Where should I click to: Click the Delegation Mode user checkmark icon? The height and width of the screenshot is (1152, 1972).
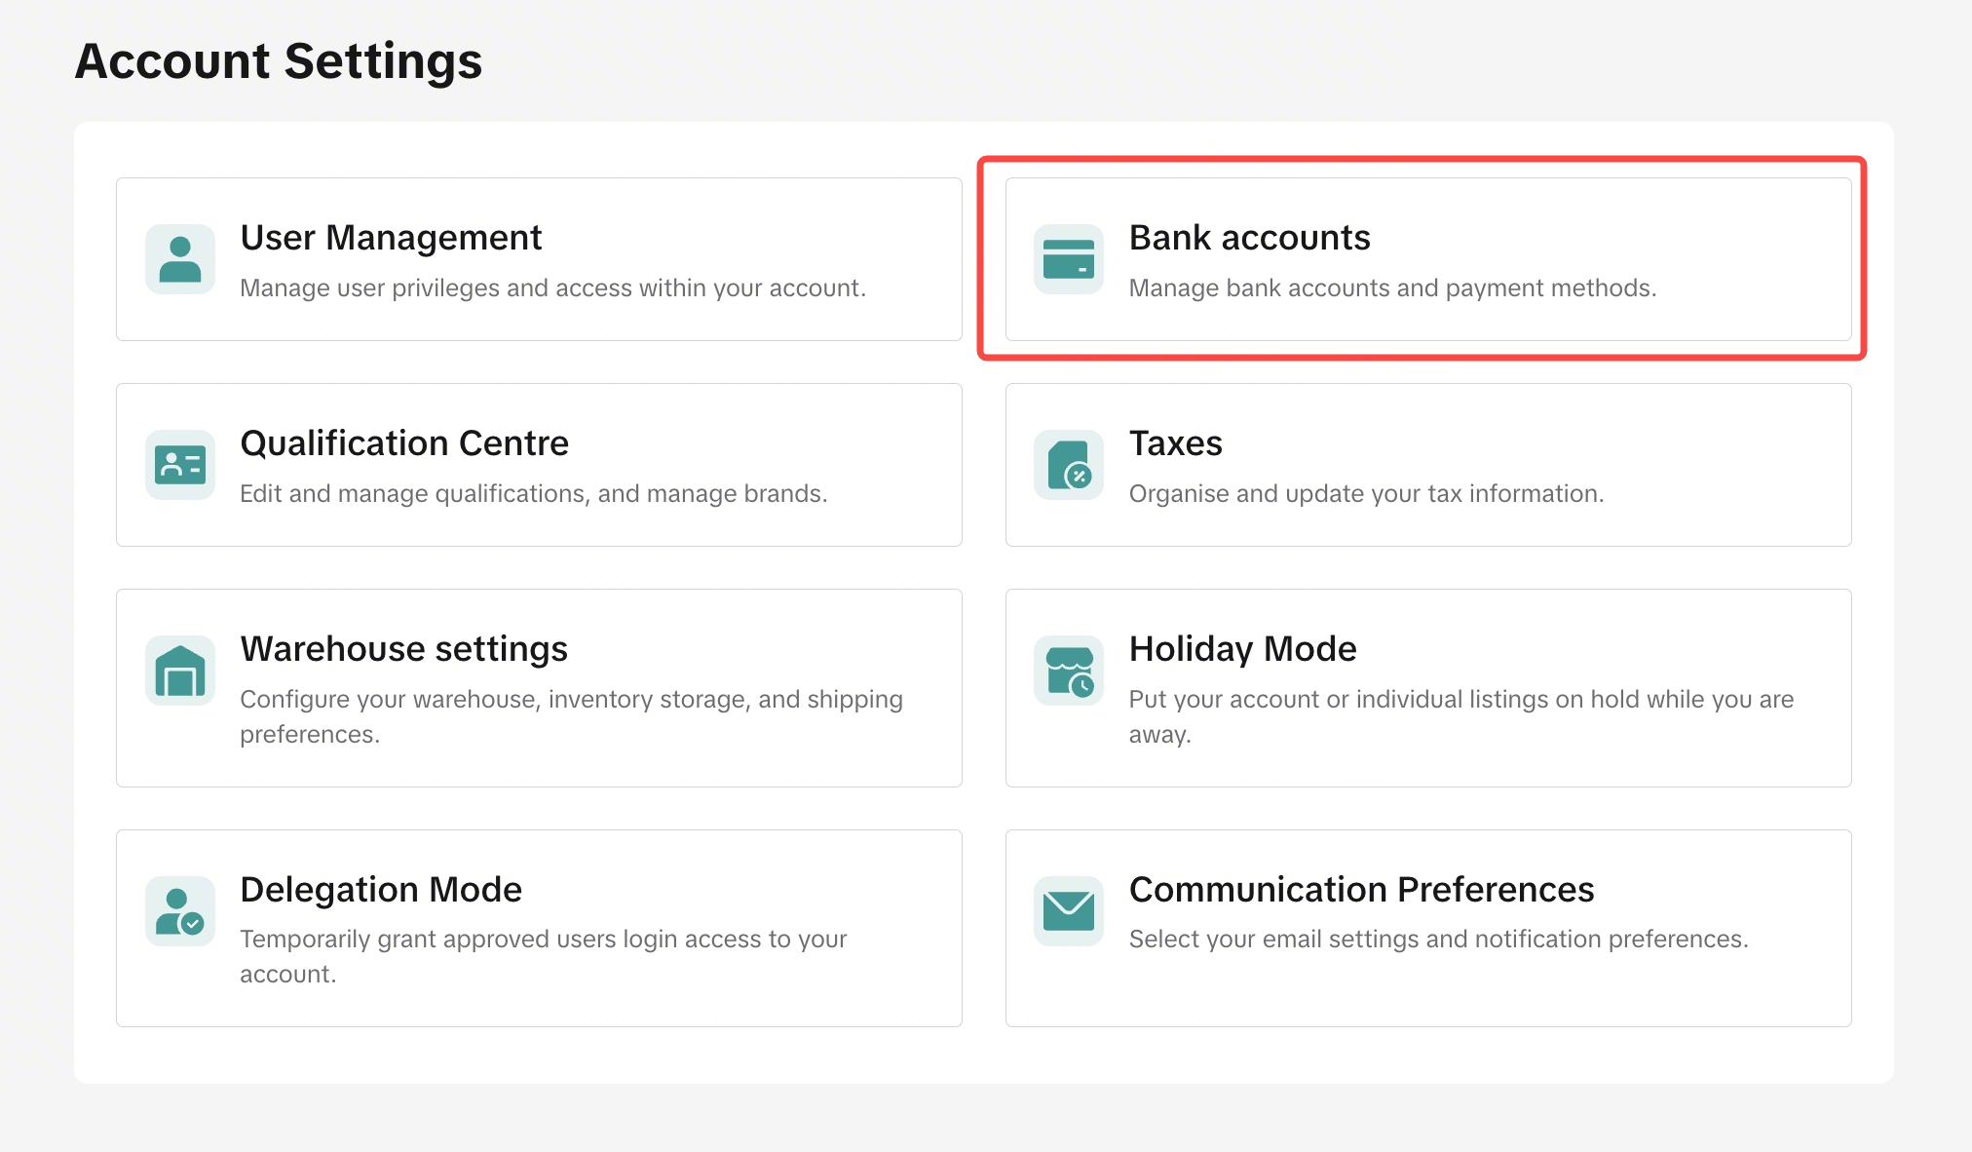[x=180, y=911]
